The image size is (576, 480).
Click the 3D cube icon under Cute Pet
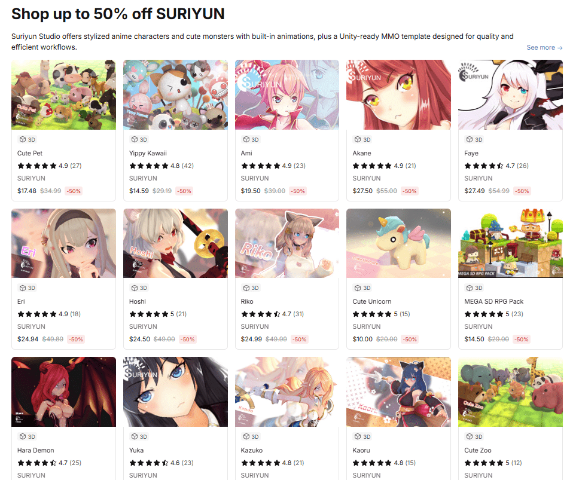[x=23, y=139]
